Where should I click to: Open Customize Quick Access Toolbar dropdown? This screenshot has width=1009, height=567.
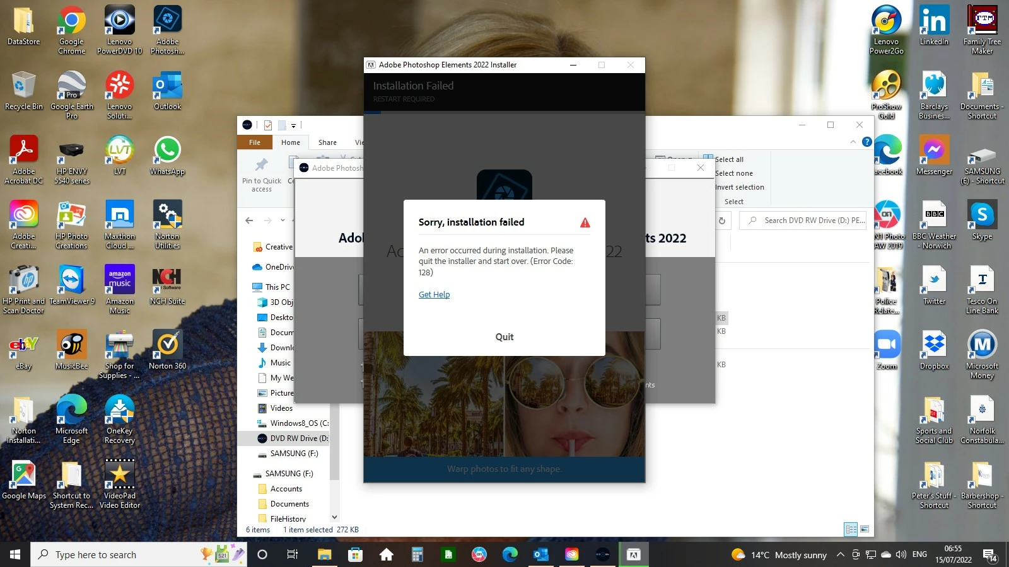(293, 125)
